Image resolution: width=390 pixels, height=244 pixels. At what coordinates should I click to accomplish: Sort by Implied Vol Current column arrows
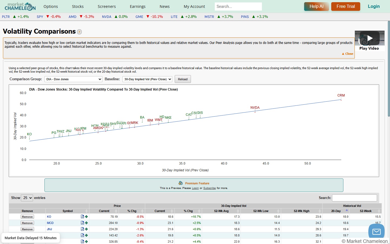point(172,211)
